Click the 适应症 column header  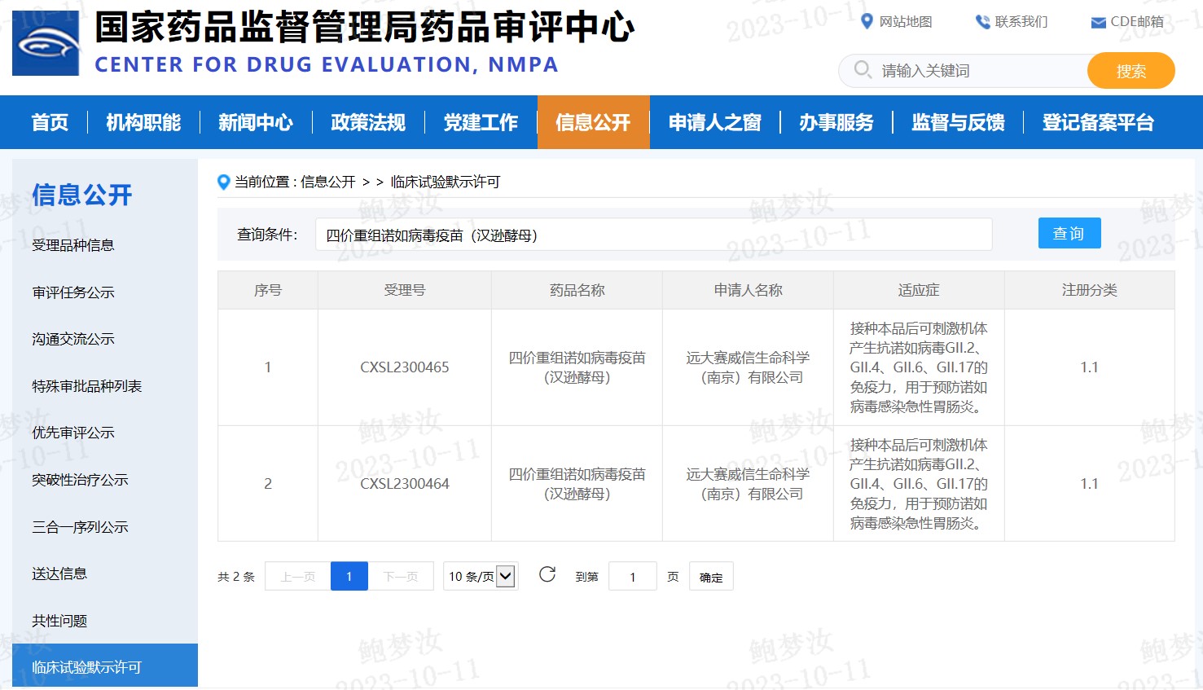(919, 290)
